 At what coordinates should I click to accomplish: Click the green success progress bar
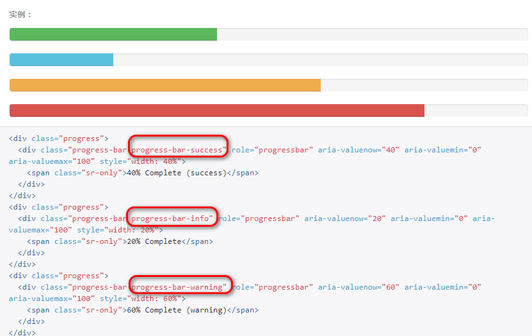click(x=113, y=34)
